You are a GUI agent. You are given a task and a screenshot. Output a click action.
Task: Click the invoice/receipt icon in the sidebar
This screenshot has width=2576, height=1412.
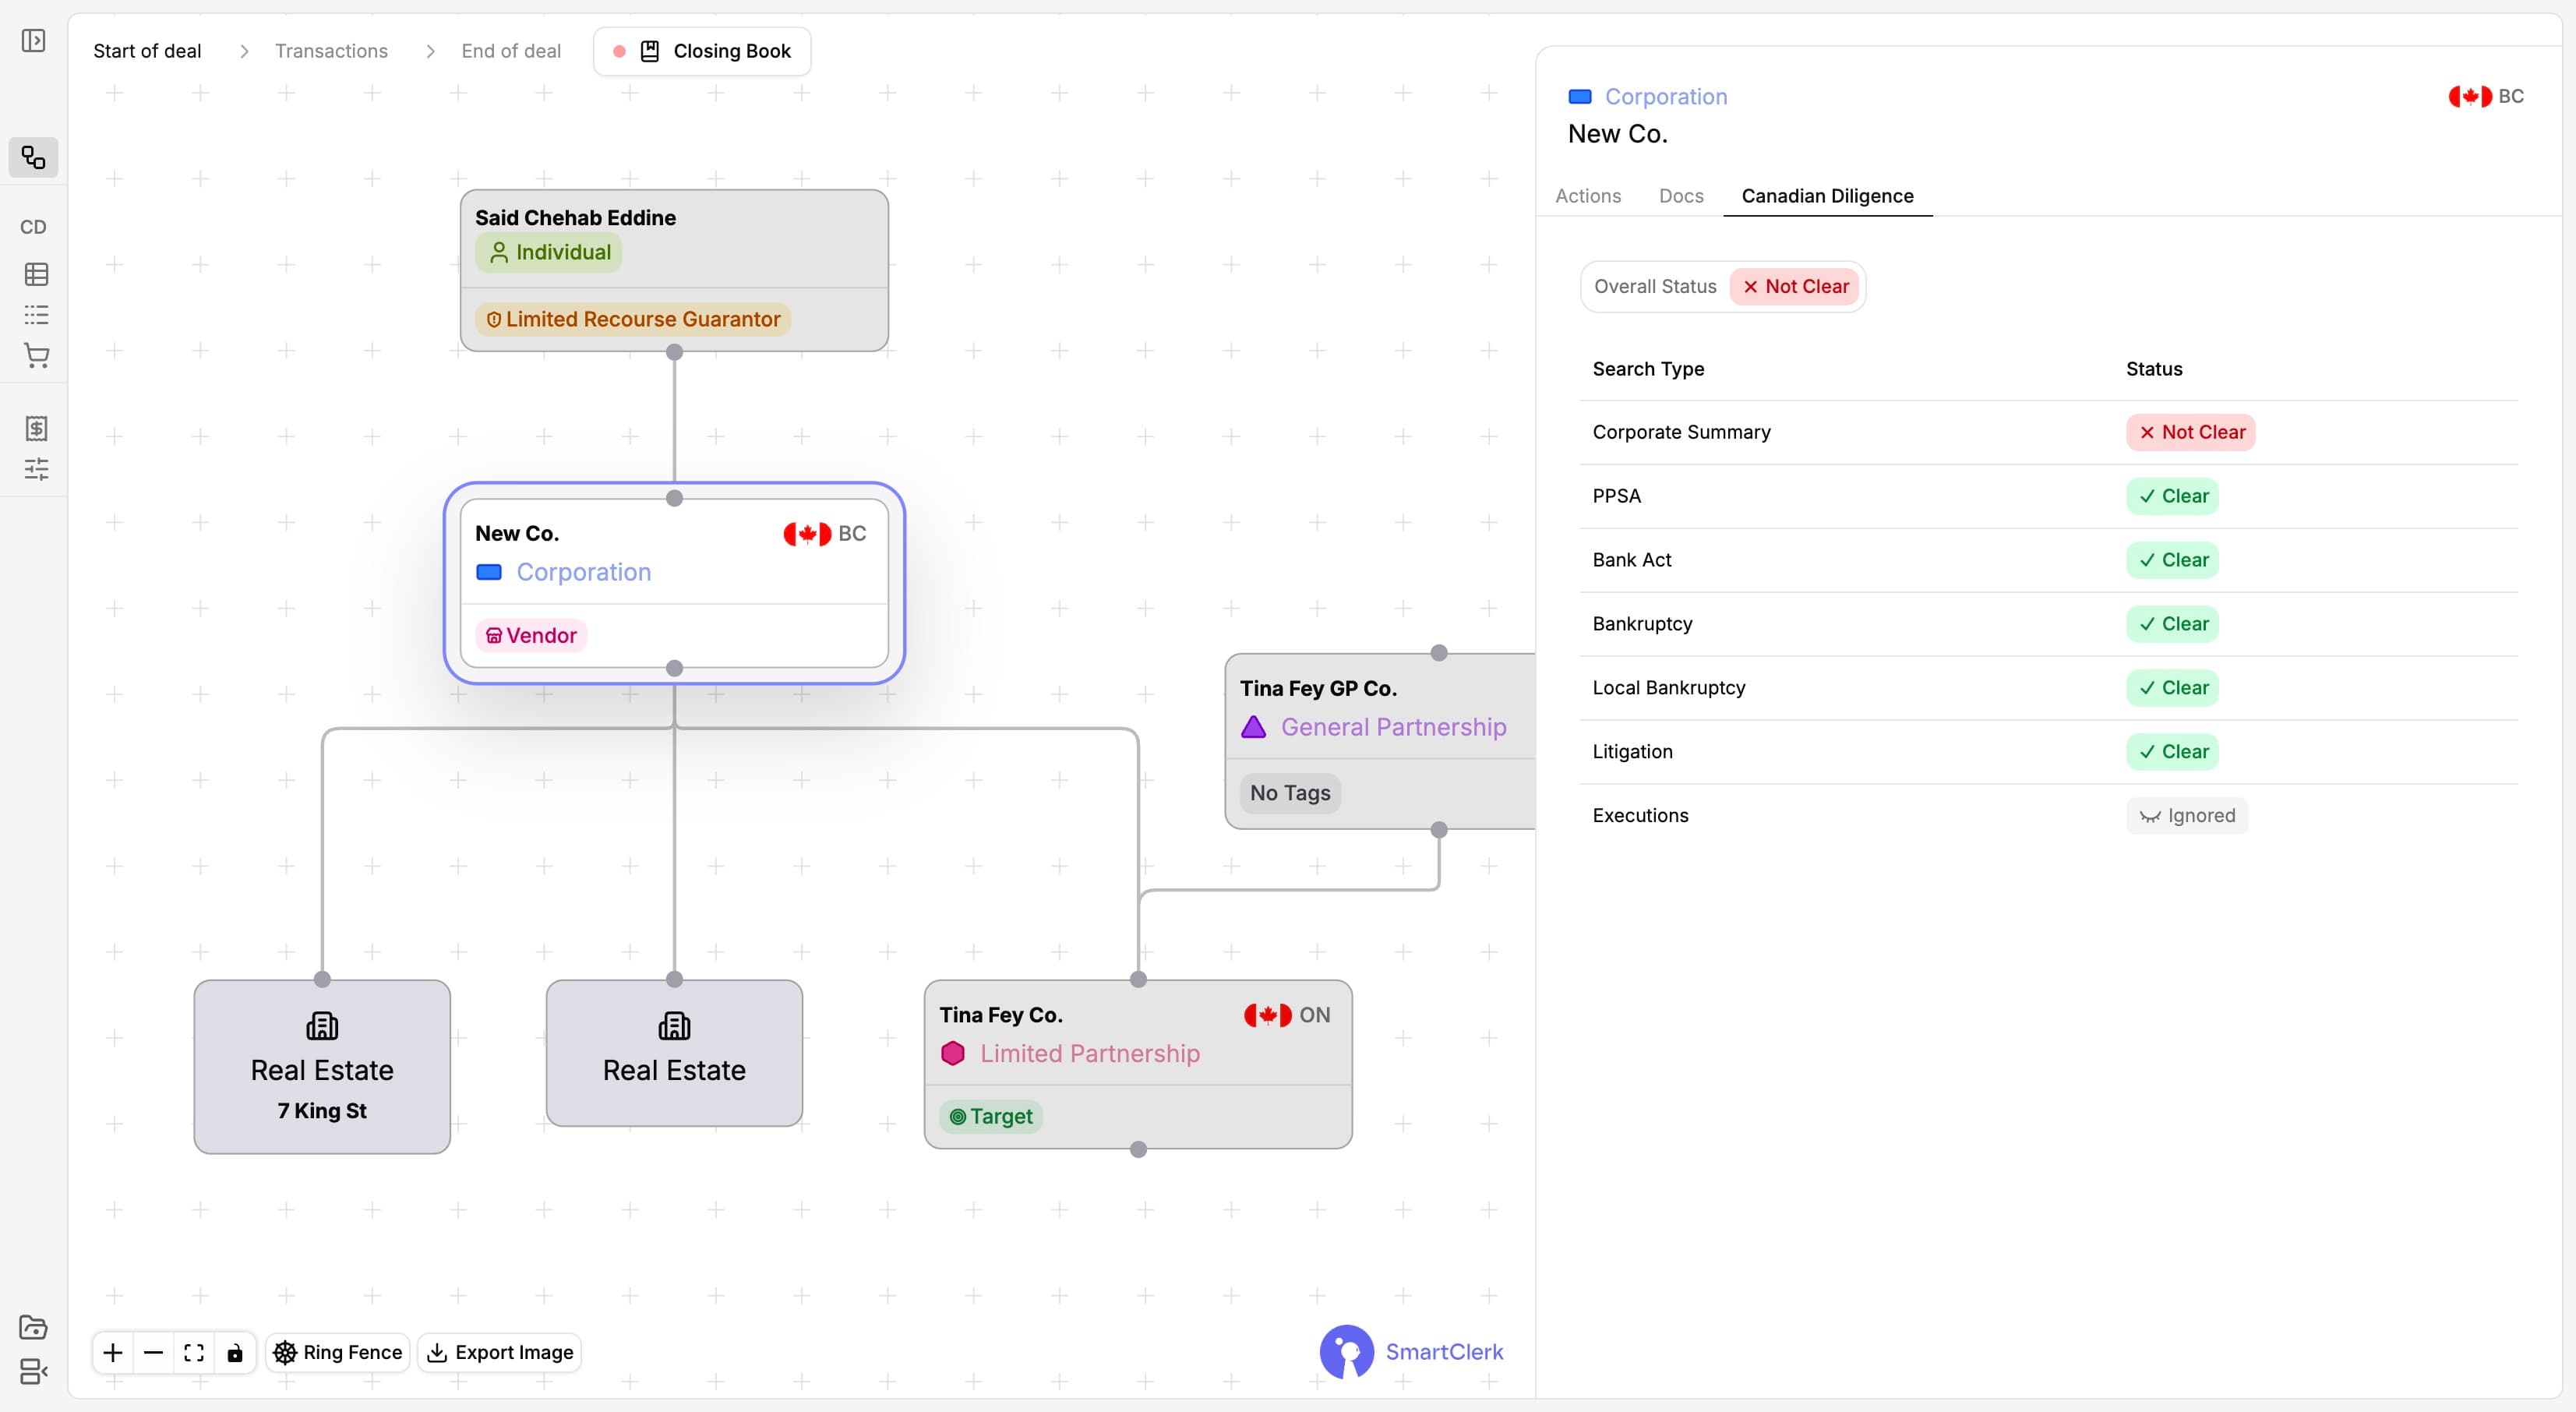tap(35, 428)
